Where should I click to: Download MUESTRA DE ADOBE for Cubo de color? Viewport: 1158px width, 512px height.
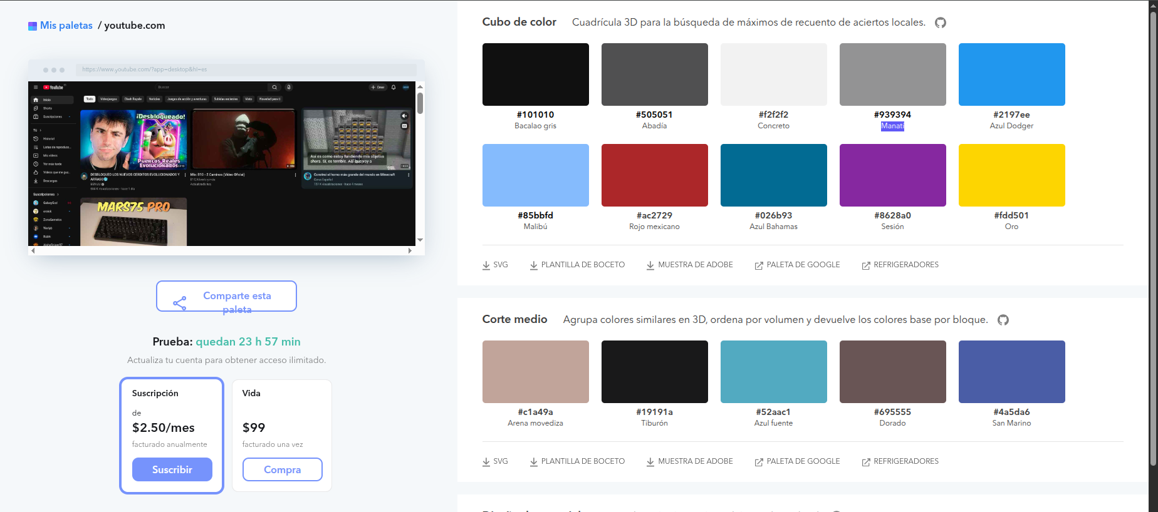point(689,265)
